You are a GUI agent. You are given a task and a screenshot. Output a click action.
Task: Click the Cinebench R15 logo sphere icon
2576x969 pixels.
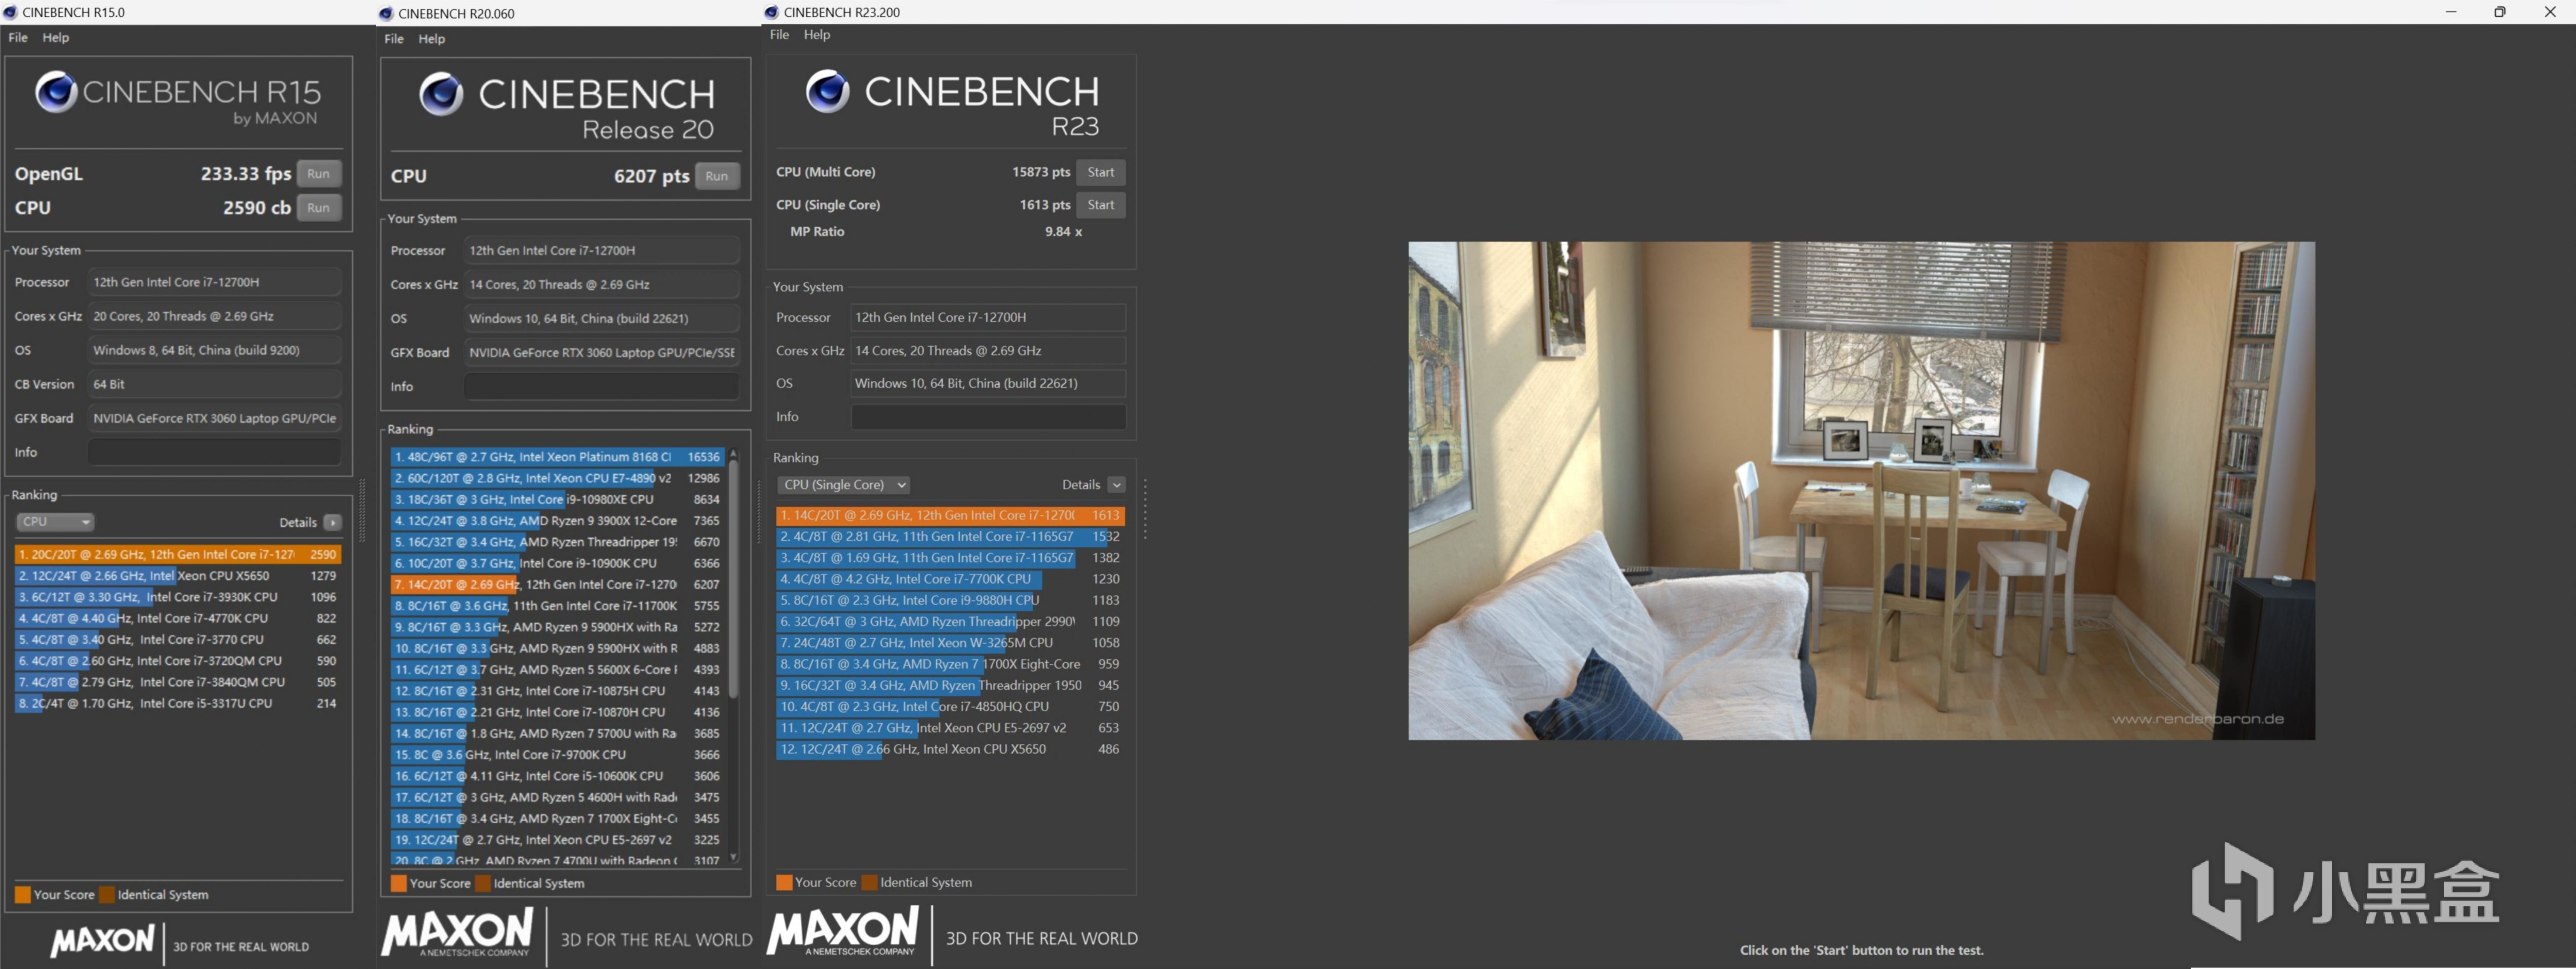coord(56,92)
